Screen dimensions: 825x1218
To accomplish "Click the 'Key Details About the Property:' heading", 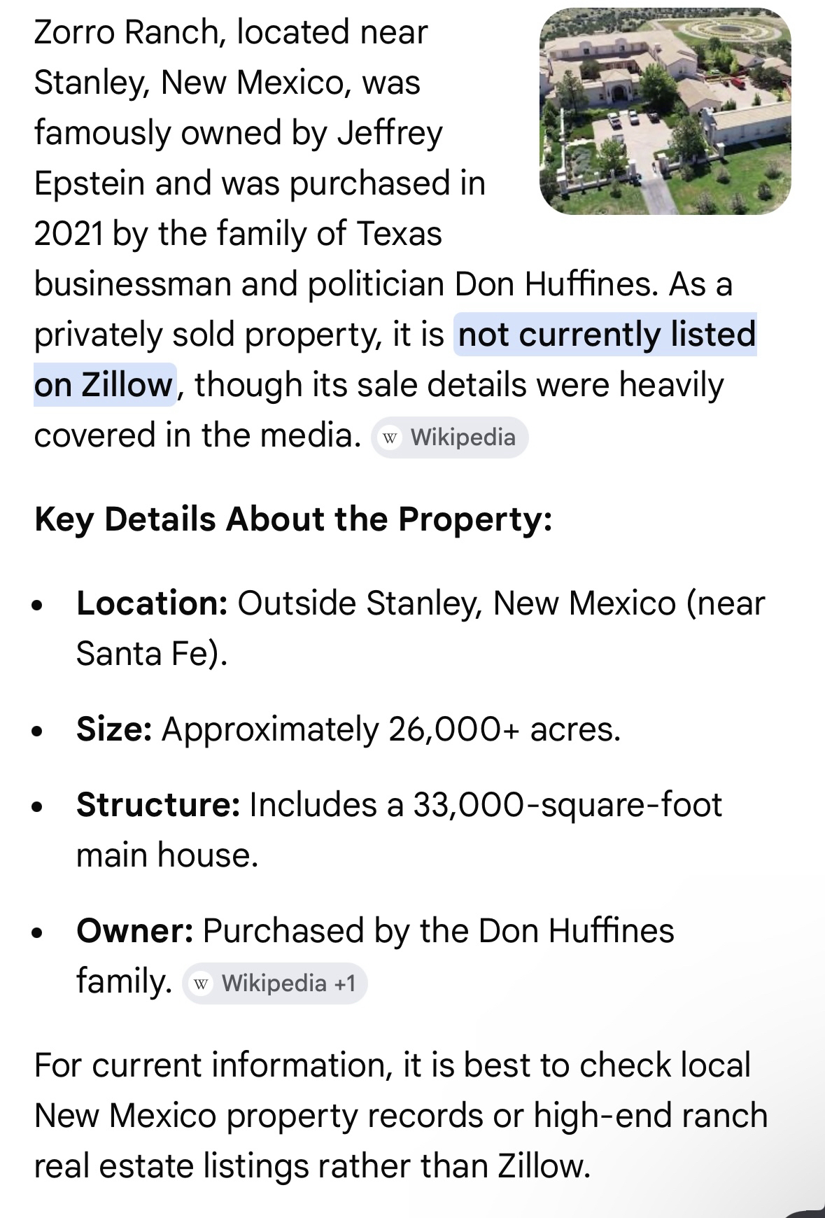I will [x=293, y=519].
